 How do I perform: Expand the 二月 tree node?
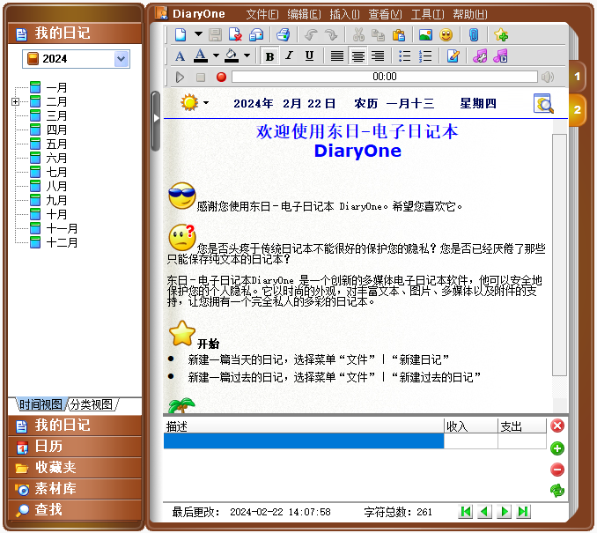[x=15, y=101]
